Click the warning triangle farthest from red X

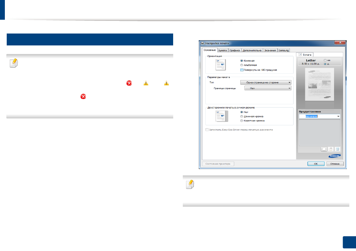coord(166,83)
